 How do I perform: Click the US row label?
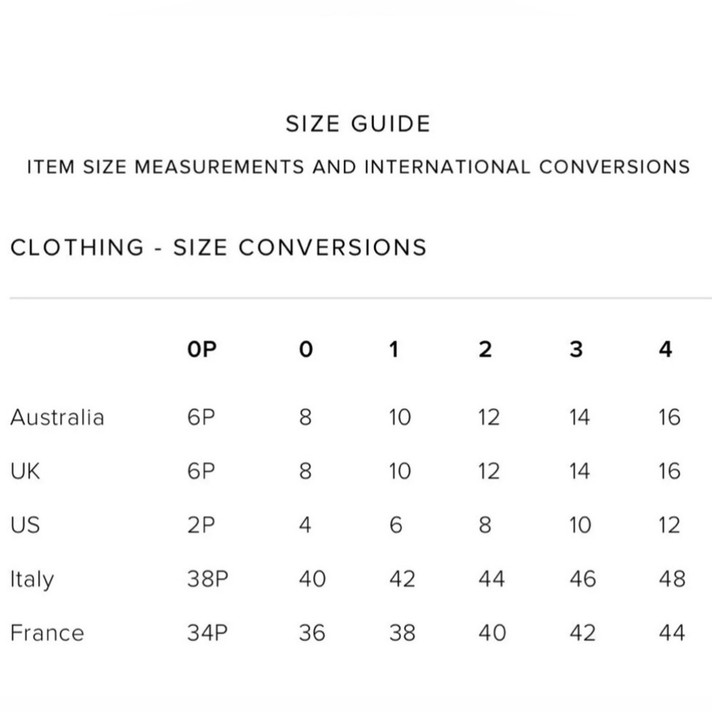tap(25, 525)
